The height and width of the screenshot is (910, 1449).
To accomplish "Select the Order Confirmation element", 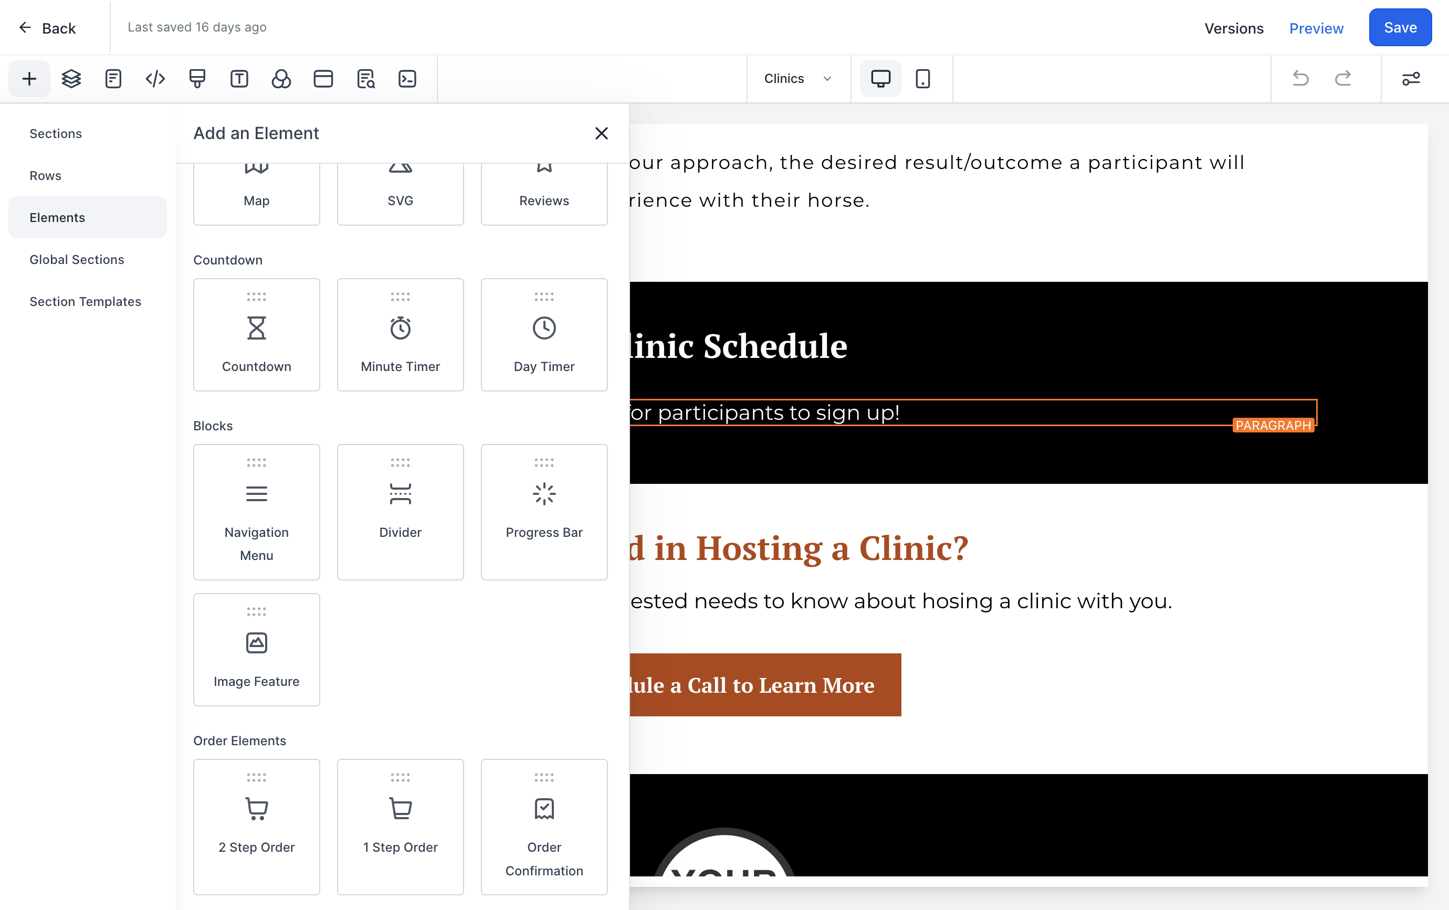I will (x=544, y=827).
